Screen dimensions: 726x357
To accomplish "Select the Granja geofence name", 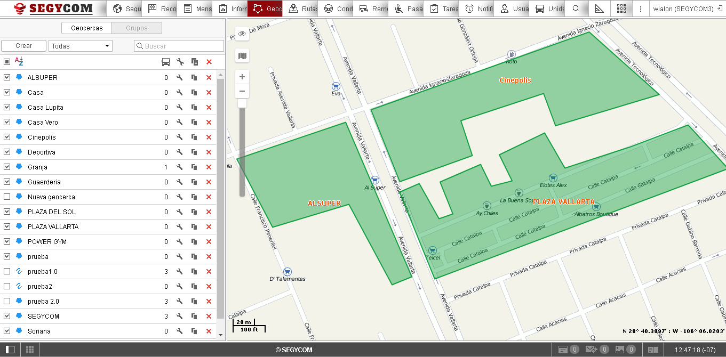I will point(37,167).
